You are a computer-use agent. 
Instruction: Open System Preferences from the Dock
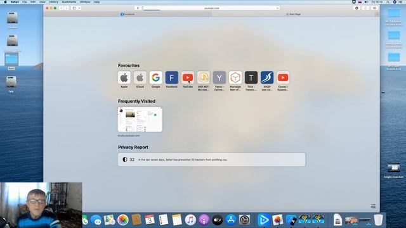[x=244, y=220]
